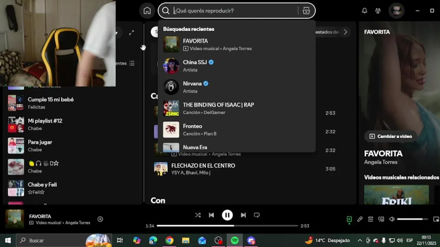Open File Explorer from taskbar
This screenshot has width=440, height=247.
point(185,240)
